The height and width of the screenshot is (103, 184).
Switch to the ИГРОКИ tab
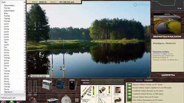click(139, 80)
